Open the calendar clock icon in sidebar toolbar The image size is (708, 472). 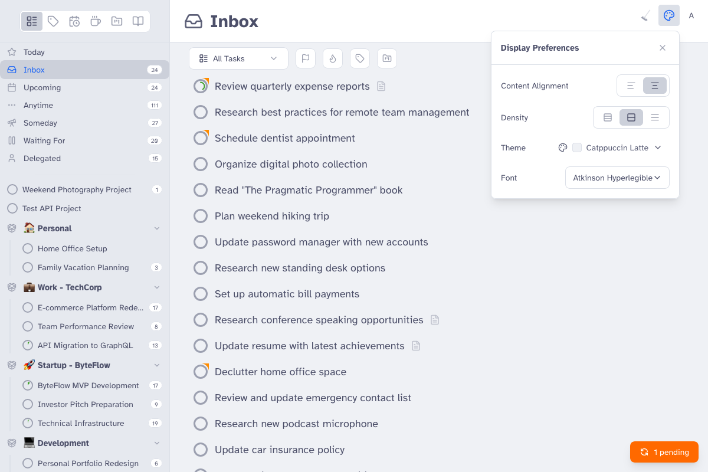pyautogui.click(x=74, y=21)
